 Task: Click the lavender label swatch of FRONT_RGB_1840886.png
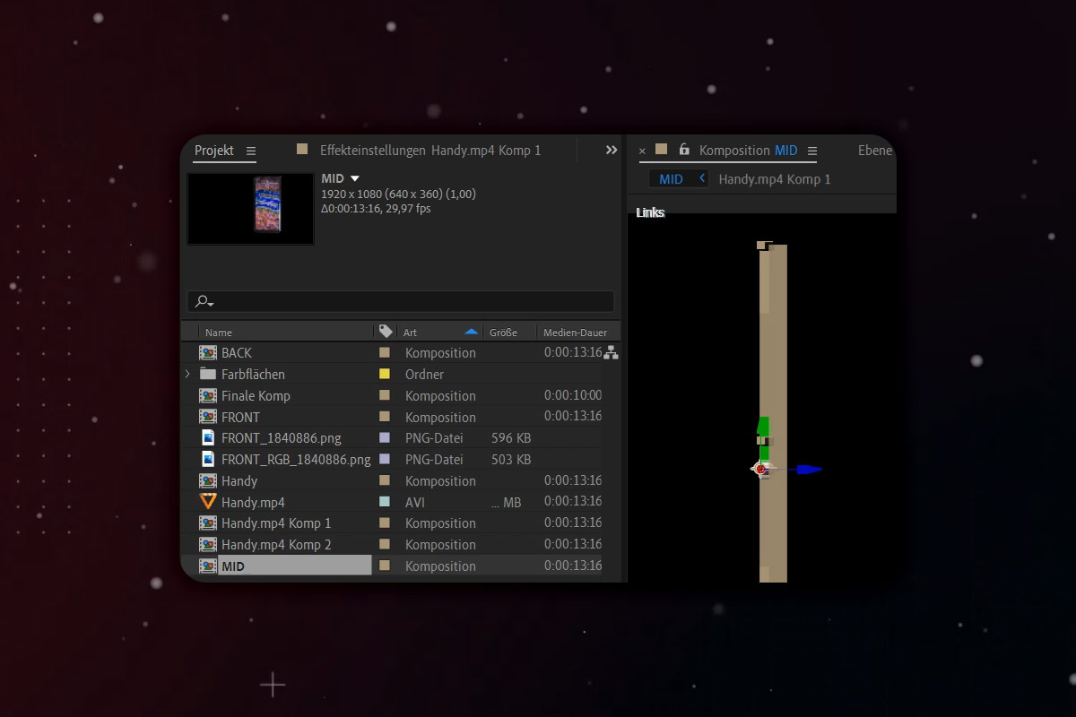coord(385,459)
